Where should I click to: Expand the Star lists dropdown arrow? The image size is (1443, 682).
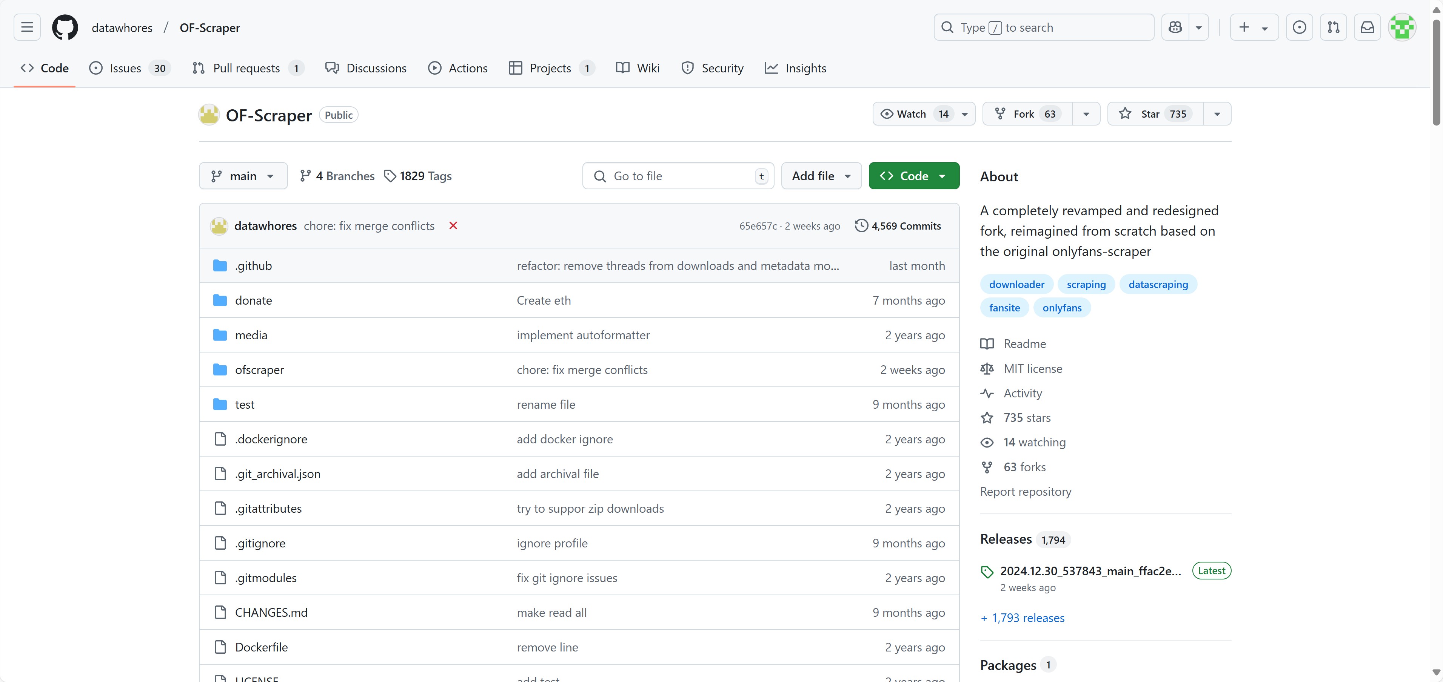tap(1217, 114)
